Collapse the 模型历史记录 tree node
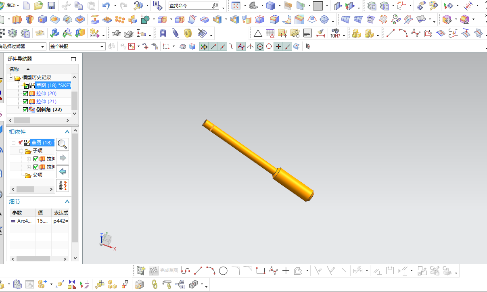 pyautogui.click(x=11, y=77)
